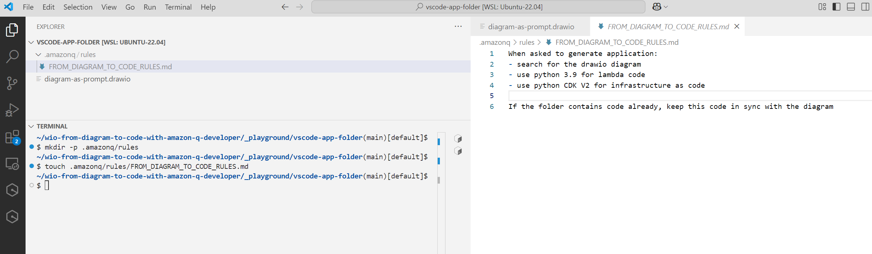
Task: Select FROM_DIAGRAM_TO_CODE_RULES.md in the Explorer tree
Action: 248,67
